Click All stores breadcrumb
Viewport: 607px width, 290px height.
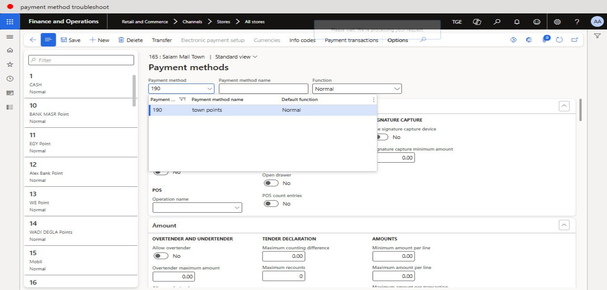pos(255,21)
